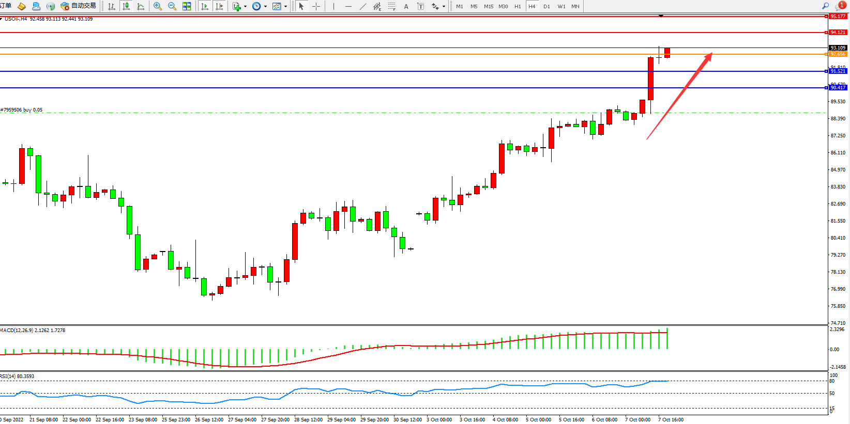
Task: Select the vertical line drawing tool
Action: (334, 6)
